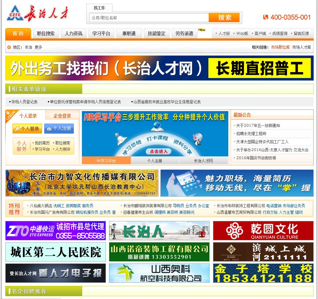Screen dimensions: 318x299
Task: Click the phone icon beside 400-0355-001
Action: tap(265, 17)
